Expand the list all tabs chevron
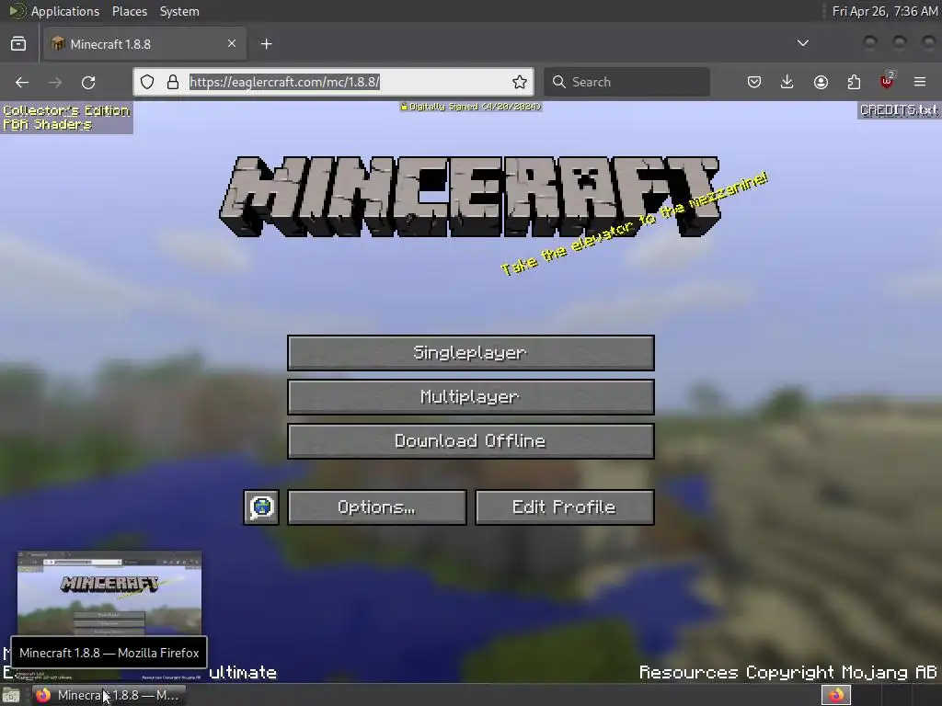The width and height of the screenshot is (942, 706). (x=802, y=43)
